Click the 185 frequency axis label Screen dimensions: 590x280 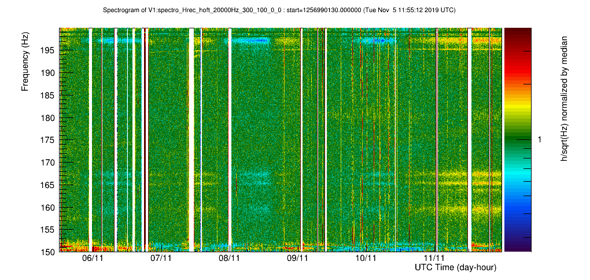click(x=49, y=95)
